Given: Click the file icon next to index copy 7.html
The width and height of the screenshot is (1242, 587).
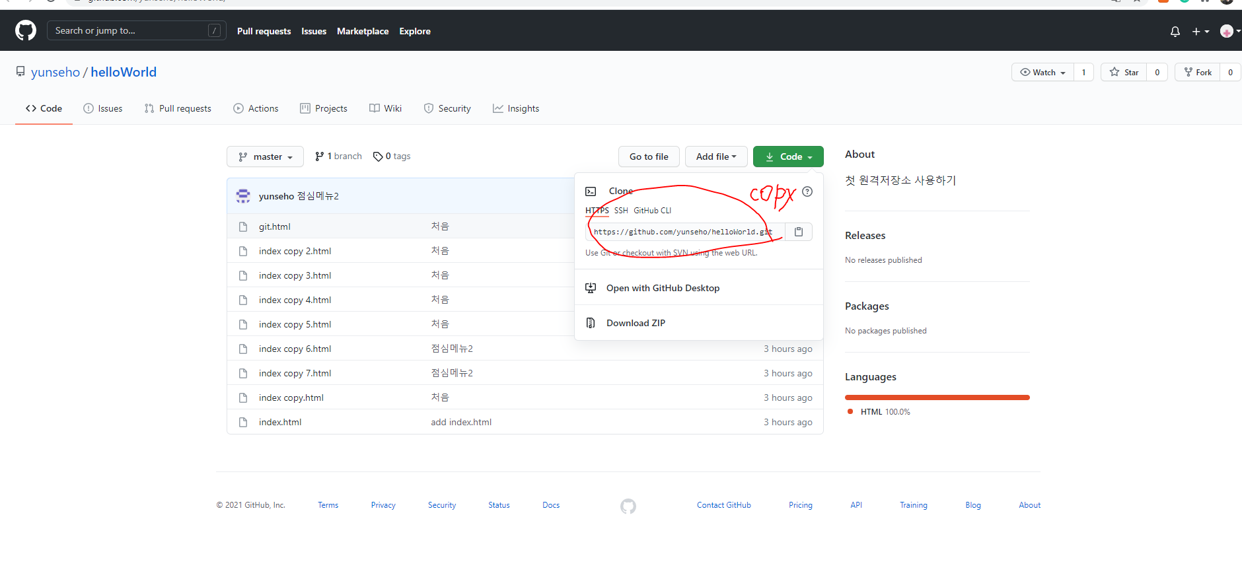Looking at the screenshot, I should [x=243, y=373].
